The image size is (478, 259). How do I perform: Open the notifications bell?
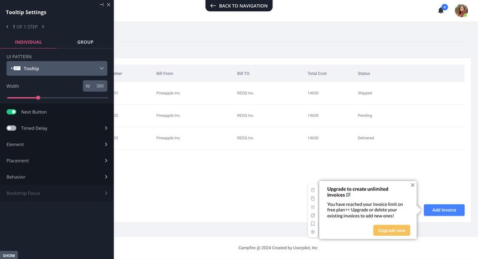[x=441, y=10]
